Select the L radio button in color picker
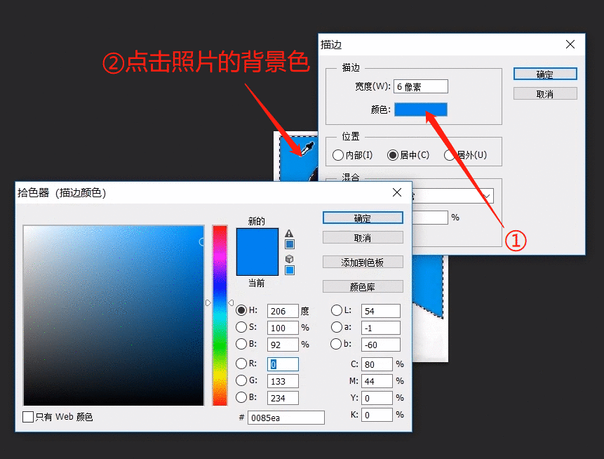 [x=336, y=311]
